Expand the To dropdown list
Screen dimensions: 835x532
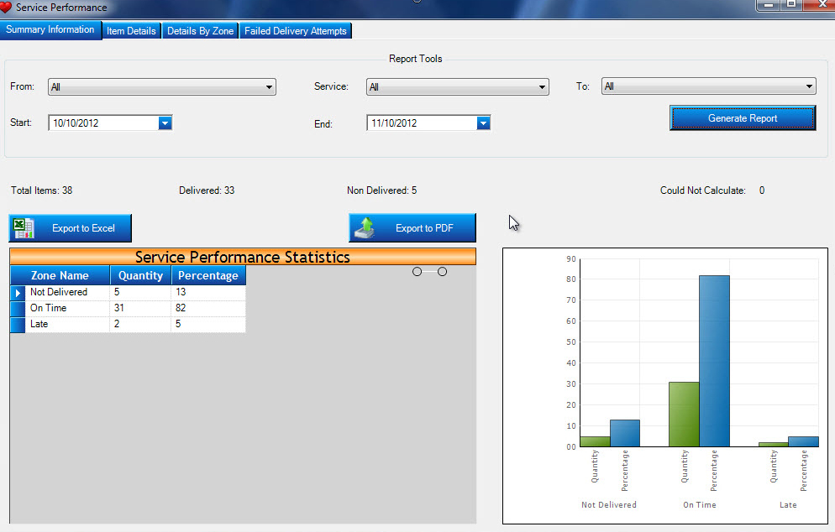pos(809,86)
